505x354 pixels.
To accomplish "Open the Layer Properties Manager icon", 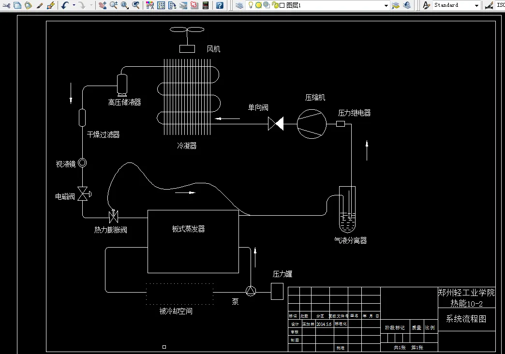I will point(239,5).
